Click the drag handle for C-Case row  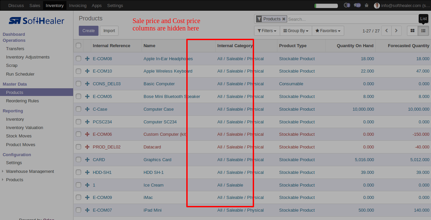(x=87, y=109)
